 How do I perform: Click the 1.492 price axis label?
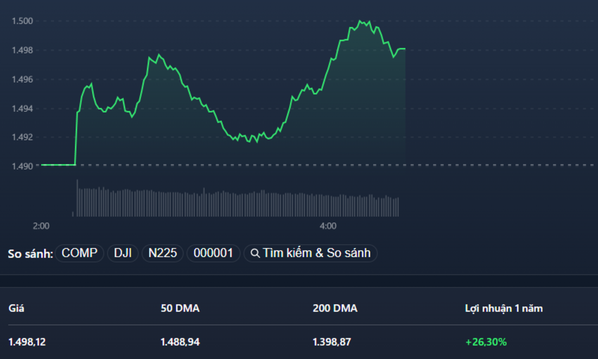23,137
